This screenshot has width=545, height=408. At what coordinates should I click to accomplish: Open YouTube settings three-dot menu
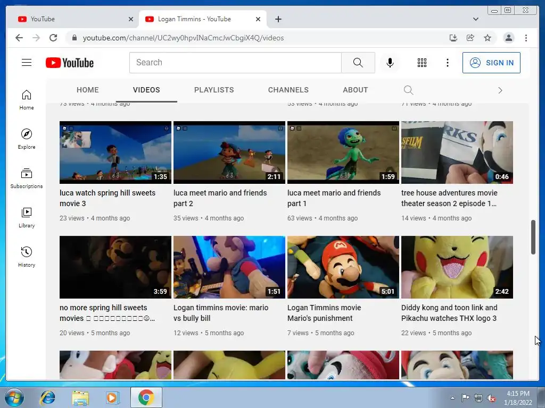tap(447, 63)
